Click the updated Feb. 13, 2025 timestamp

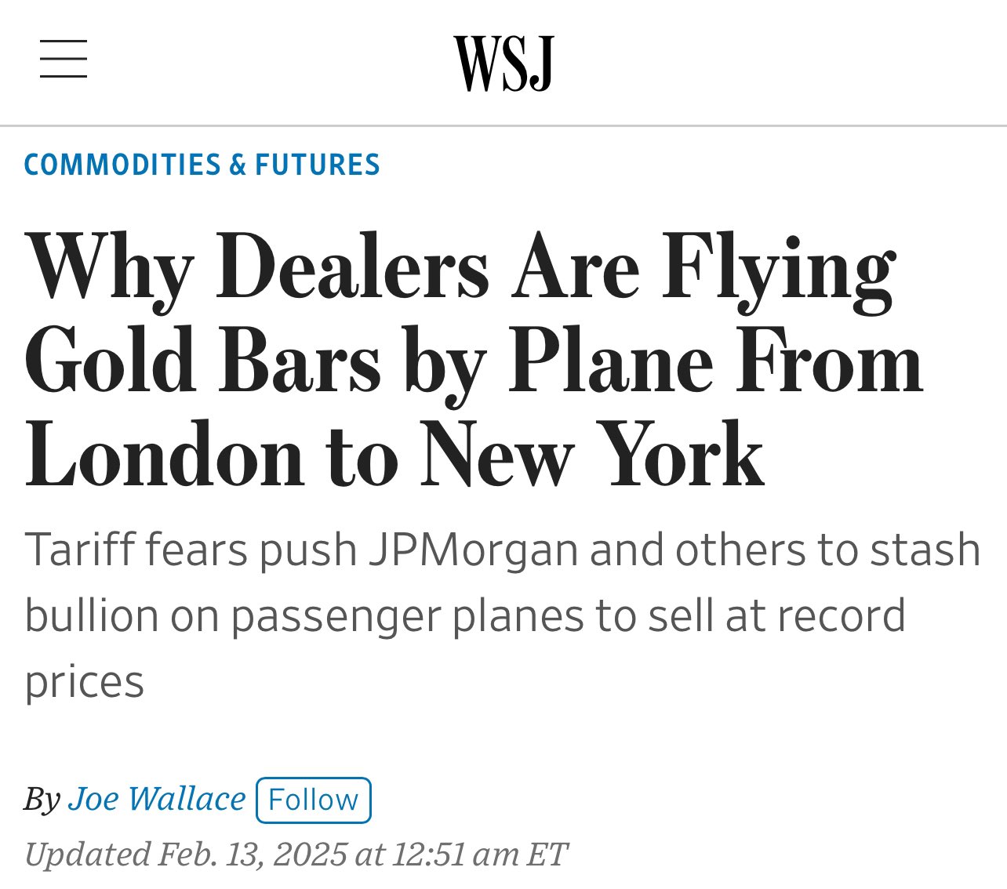tap(296, 854)
